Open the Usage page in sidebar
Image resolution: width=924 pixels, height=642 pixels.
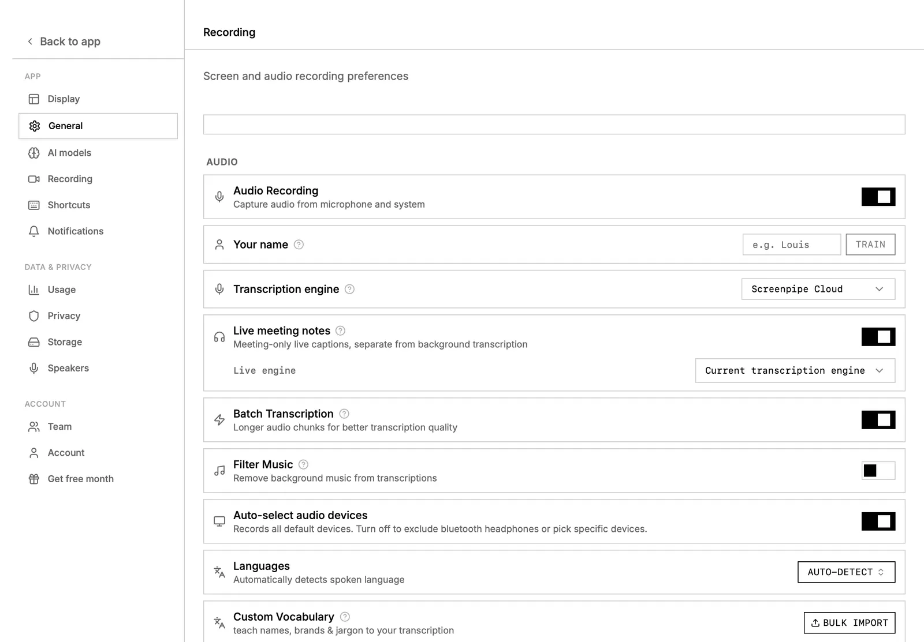point(98,290)
